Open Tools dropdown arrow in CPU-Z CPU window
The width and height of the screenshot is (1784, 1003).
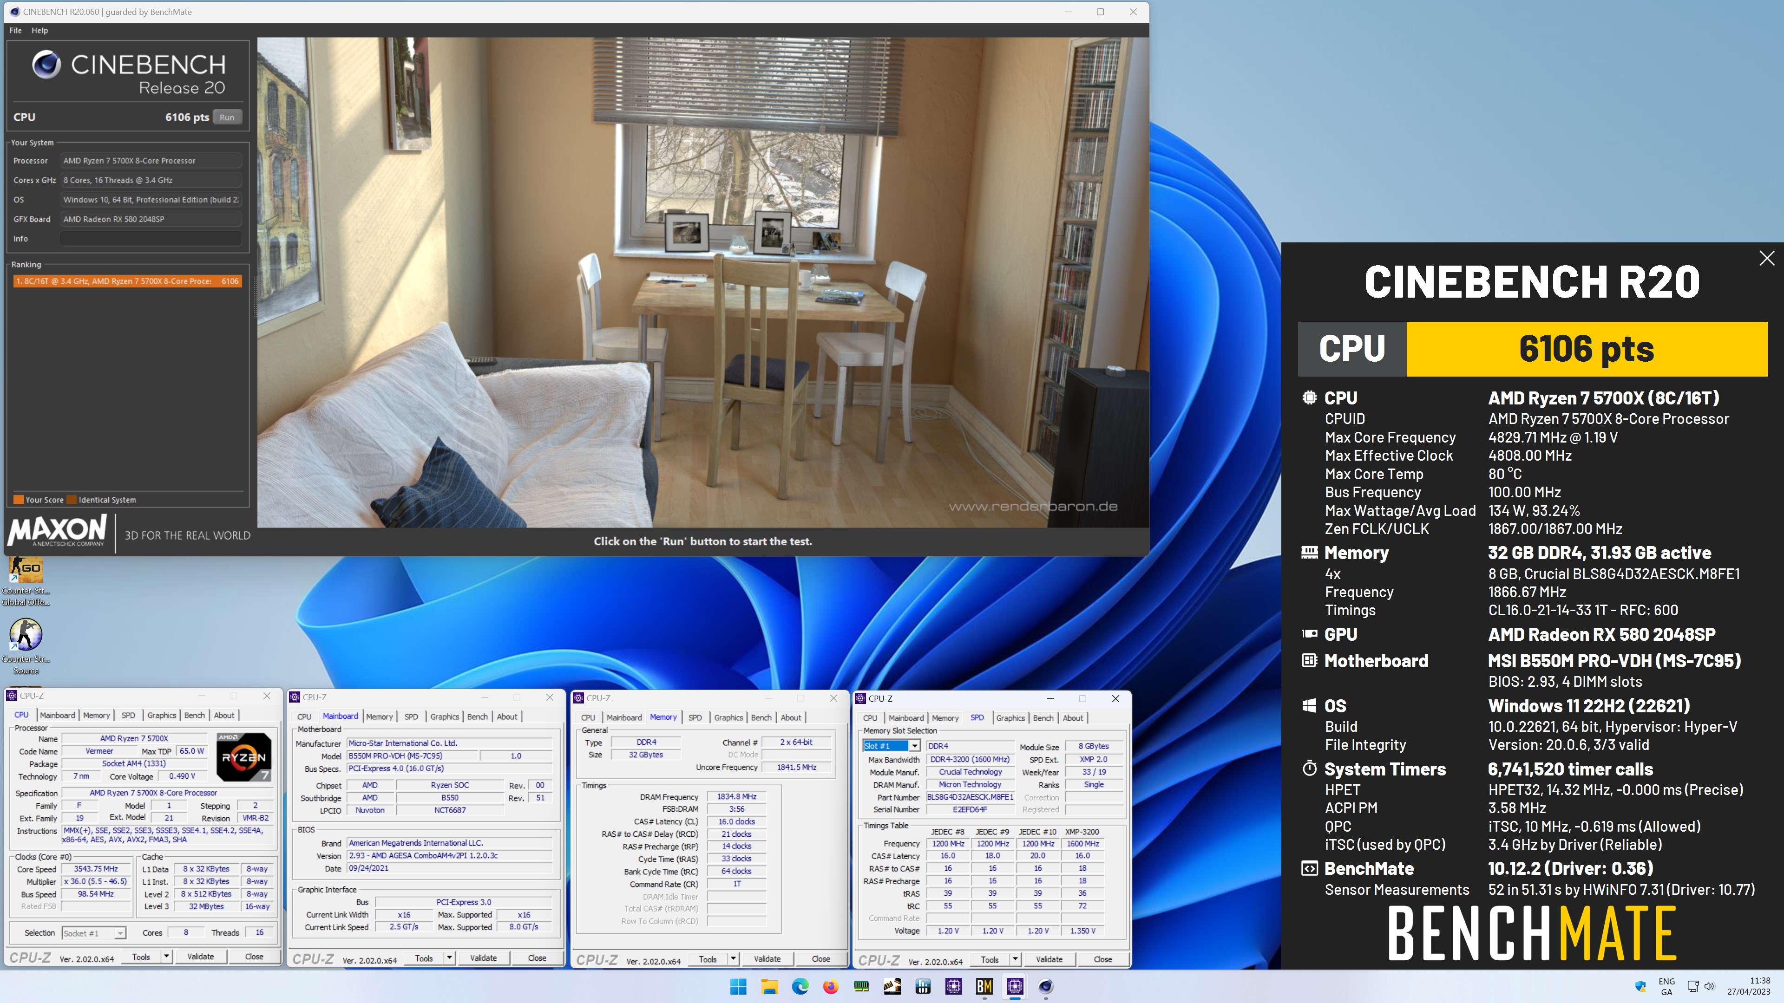pyautogui.click(x=166, y=957)
